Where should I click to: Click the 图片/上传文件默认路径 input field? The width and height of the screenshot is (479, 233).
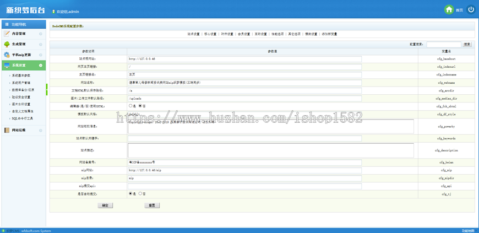click(244, 99)
